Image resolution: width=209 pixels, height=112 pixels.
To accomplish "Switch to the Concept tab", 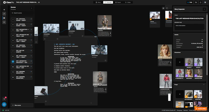I will [108, 2].
